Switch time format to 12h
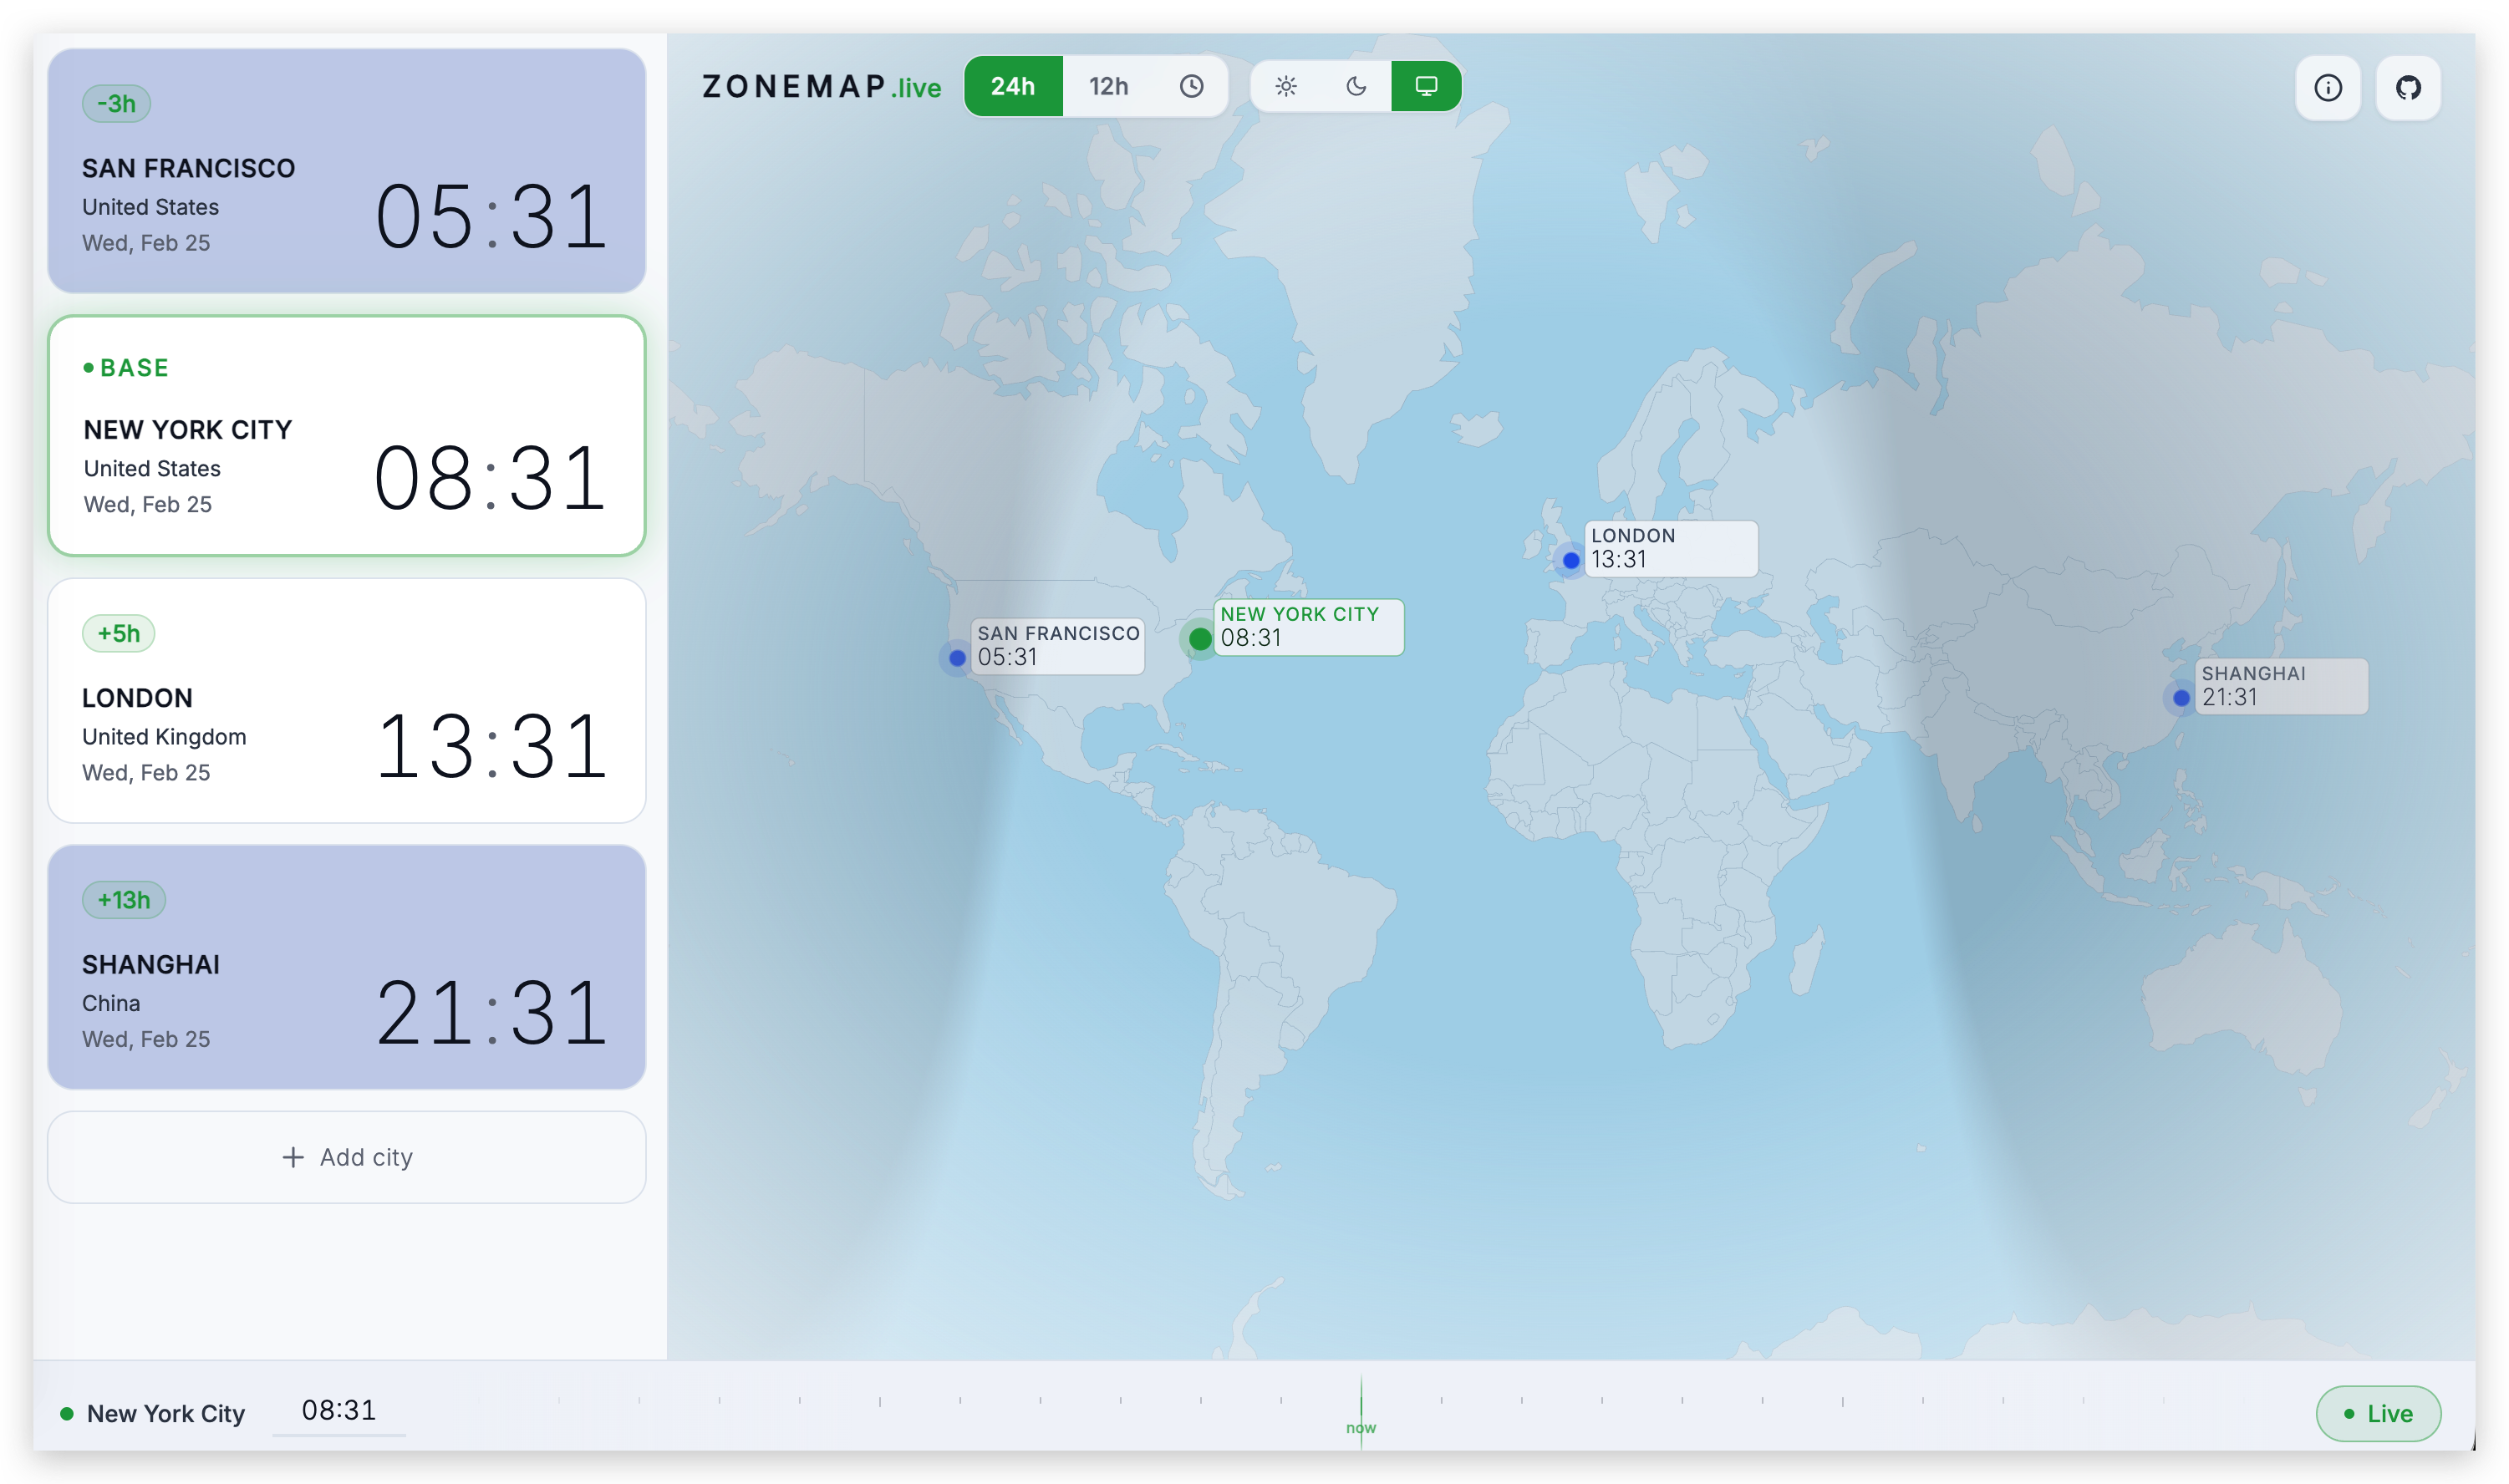Image resolution: width=2509 pixels, height=1484 pixels. (x=1108, y=86)
